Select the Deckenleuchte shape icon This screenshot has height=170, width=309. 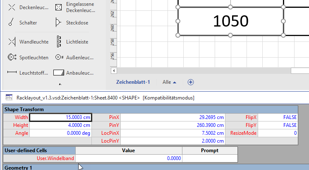[x=12, y=7]
